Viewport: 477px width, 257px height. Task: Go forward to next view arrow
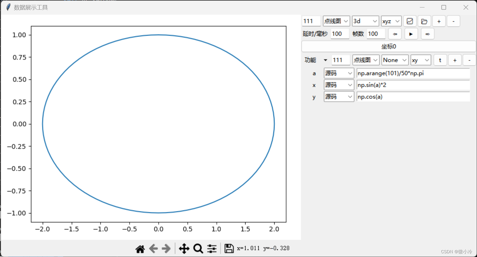click(x=166, y=249)
